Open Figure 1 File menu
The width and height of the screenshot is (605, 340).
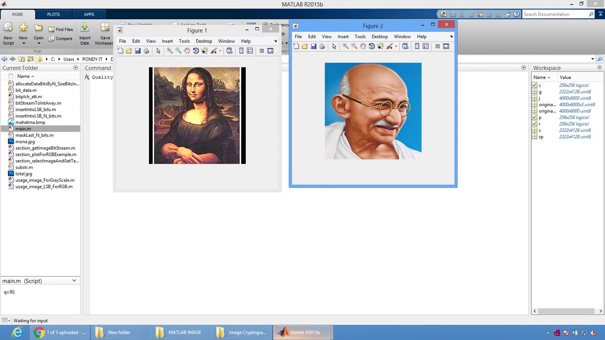point(122,41)
